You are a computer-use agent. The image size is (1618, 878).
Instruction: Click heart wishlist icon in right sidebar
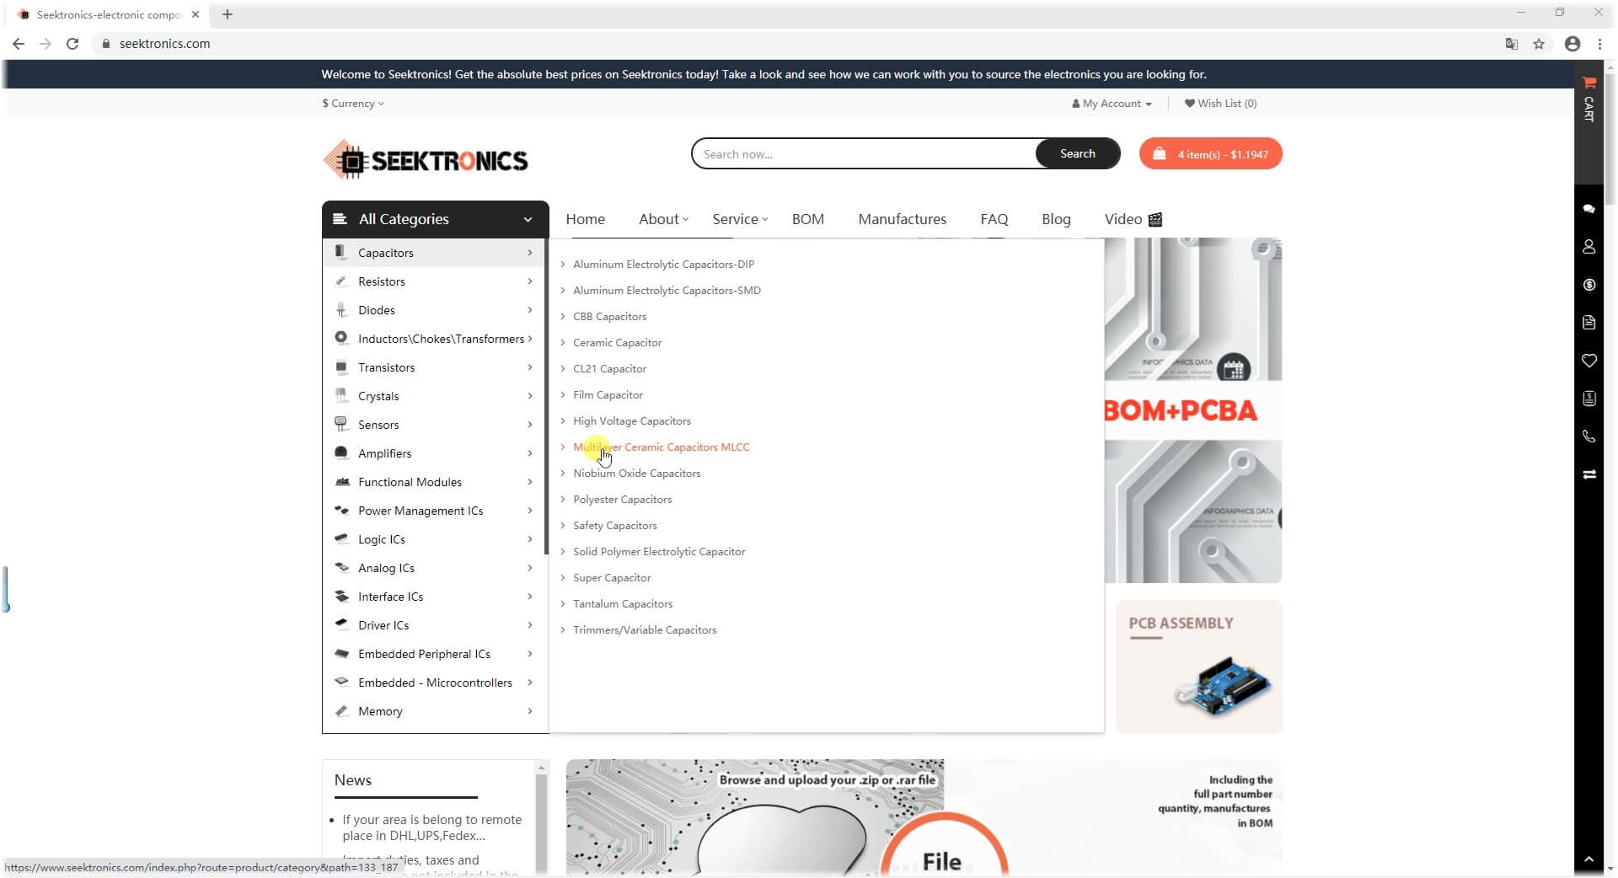(x=1589, y=361)
